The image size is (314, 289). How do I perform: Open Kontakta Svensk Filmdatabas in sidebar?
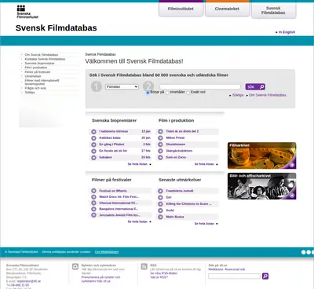tap(45, 59)
